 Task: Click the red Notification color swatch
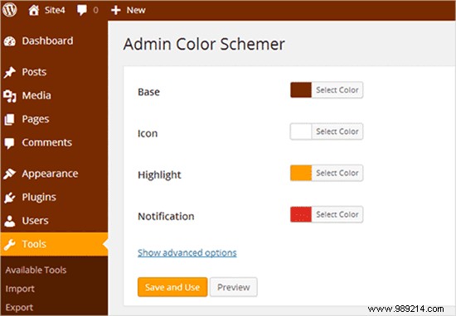tap(301, 214)
